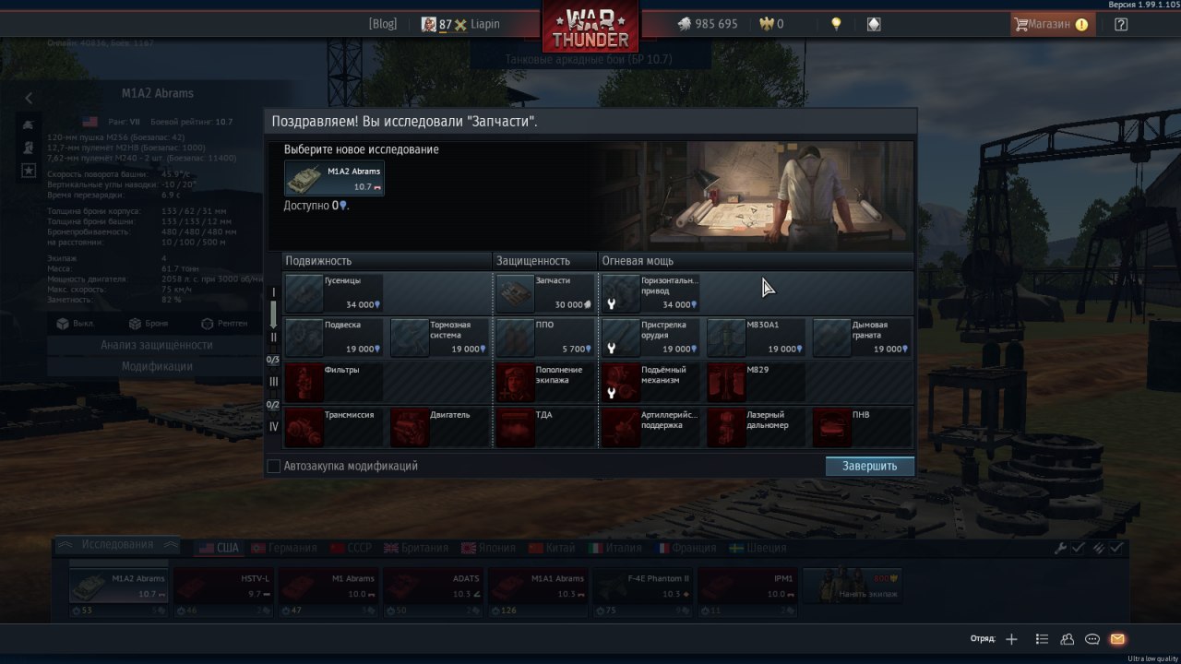Open the США nation tab

tap(220, 548)
